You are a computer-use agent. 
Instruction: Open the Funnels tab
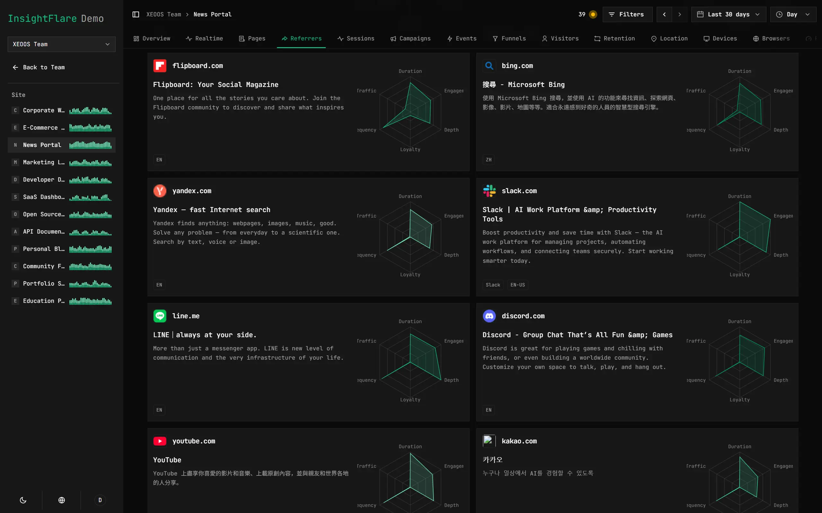[x=509, y=38]
